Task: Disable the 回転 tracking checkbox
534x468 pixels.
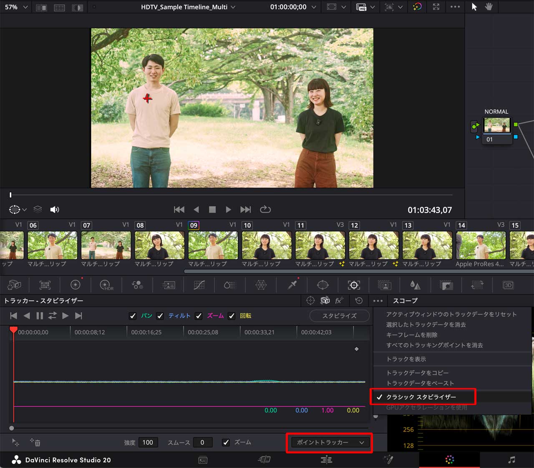Action: click(x=232, y=316)
